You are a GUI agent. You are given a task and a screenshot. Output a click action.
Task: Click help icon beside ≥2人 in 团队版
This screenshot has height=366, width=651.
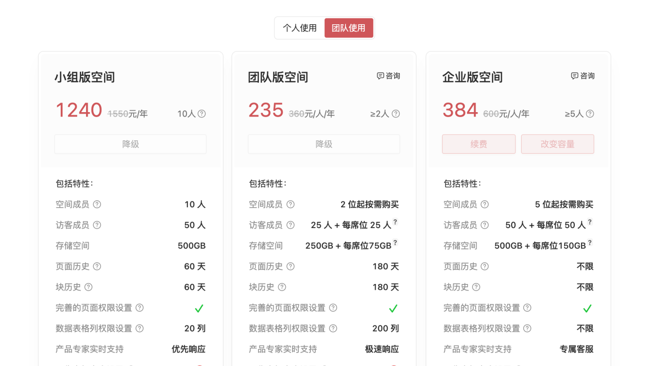pyautogui.click(x=396, y=114)
